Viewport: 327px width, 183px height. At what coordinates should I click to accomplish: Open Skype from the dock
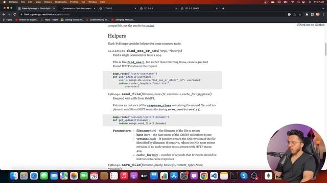pos(244,176)
